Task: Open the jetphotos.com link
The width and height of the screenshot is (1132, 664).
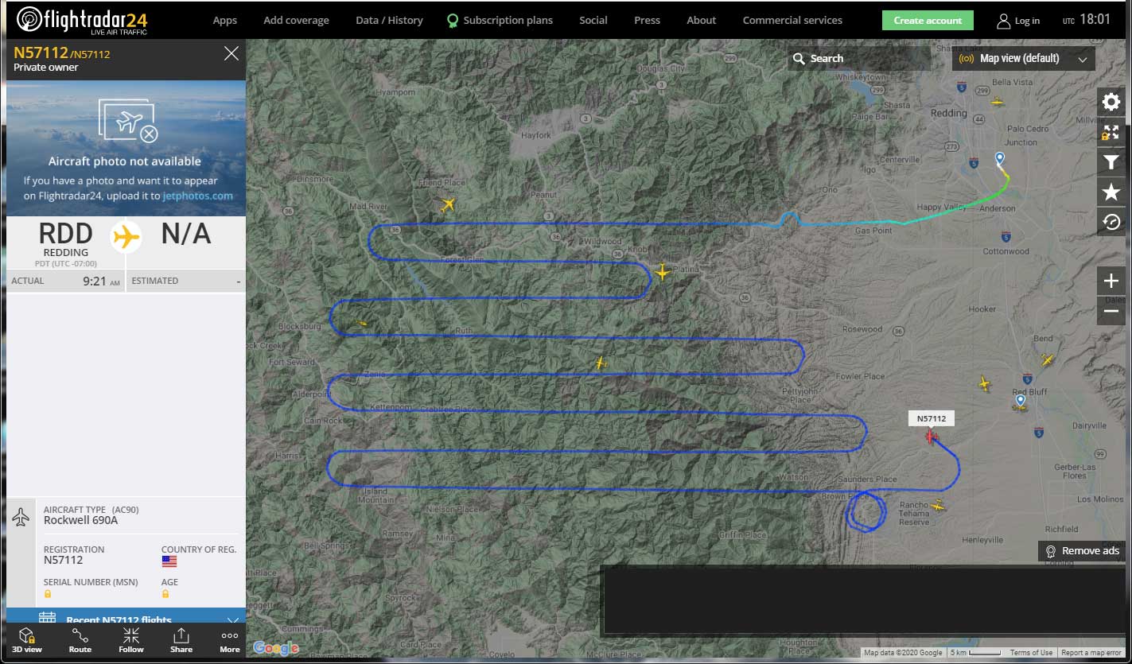Action: coord(198,196)
